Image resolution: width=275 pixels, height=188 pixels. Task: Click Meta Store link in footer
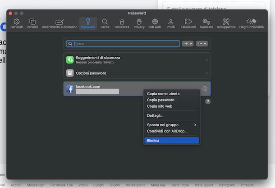point(180,185)
